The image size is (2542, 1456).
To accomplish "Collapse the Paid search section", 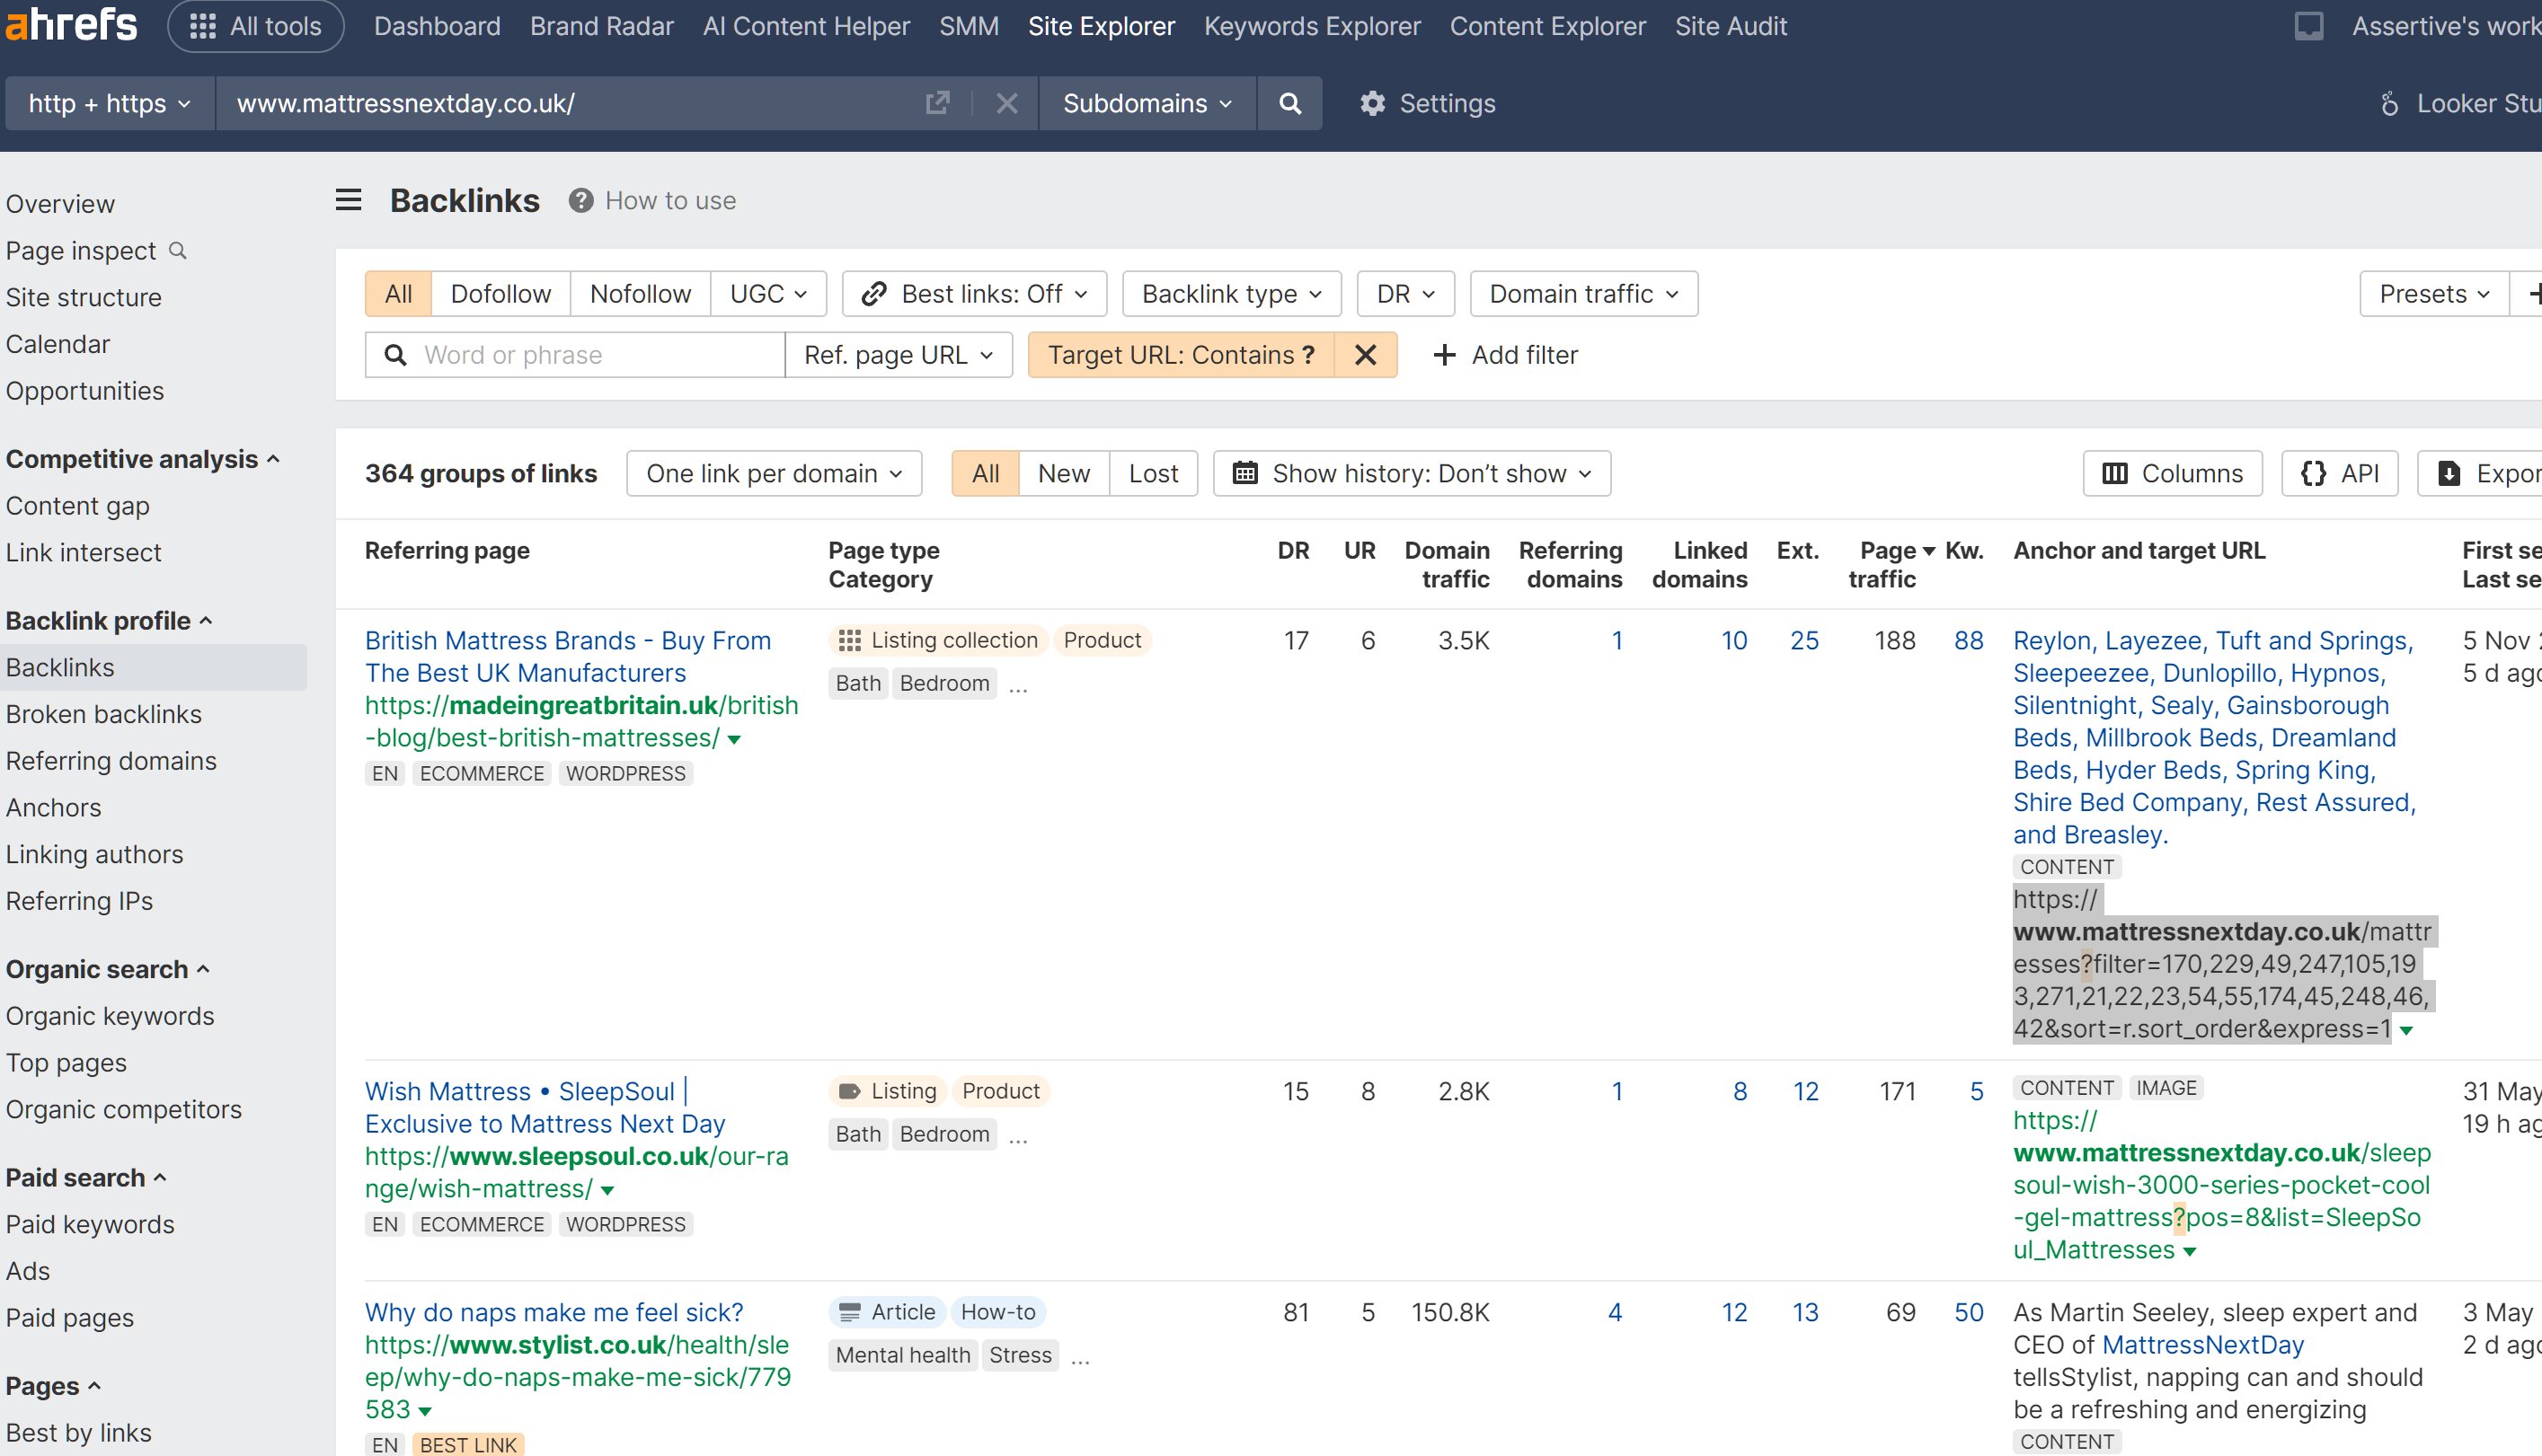I will pos(86,1178).
